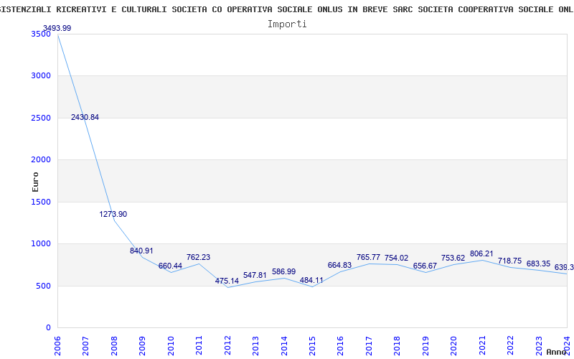Screen dimensions: 574x359
Task: Select the 683.35 data label
Action: (x=538, y=264)
